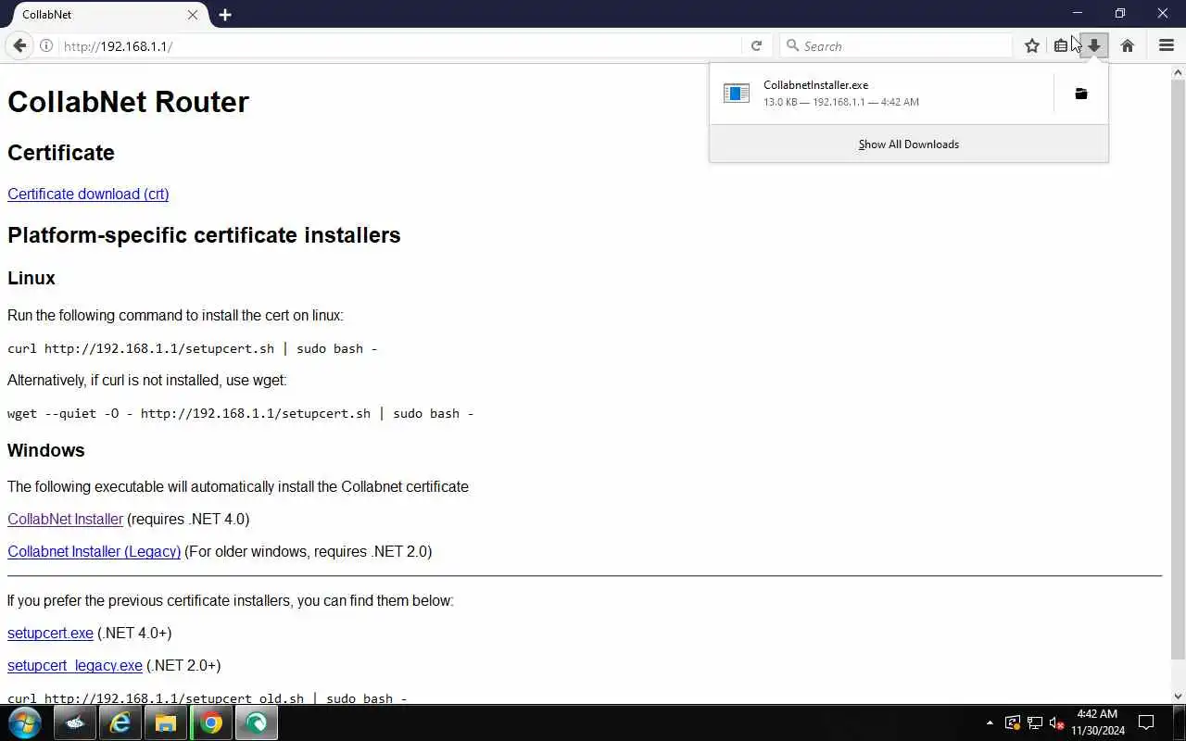Click the Linux heading
Screen dimensions: 1186x741
32,278
